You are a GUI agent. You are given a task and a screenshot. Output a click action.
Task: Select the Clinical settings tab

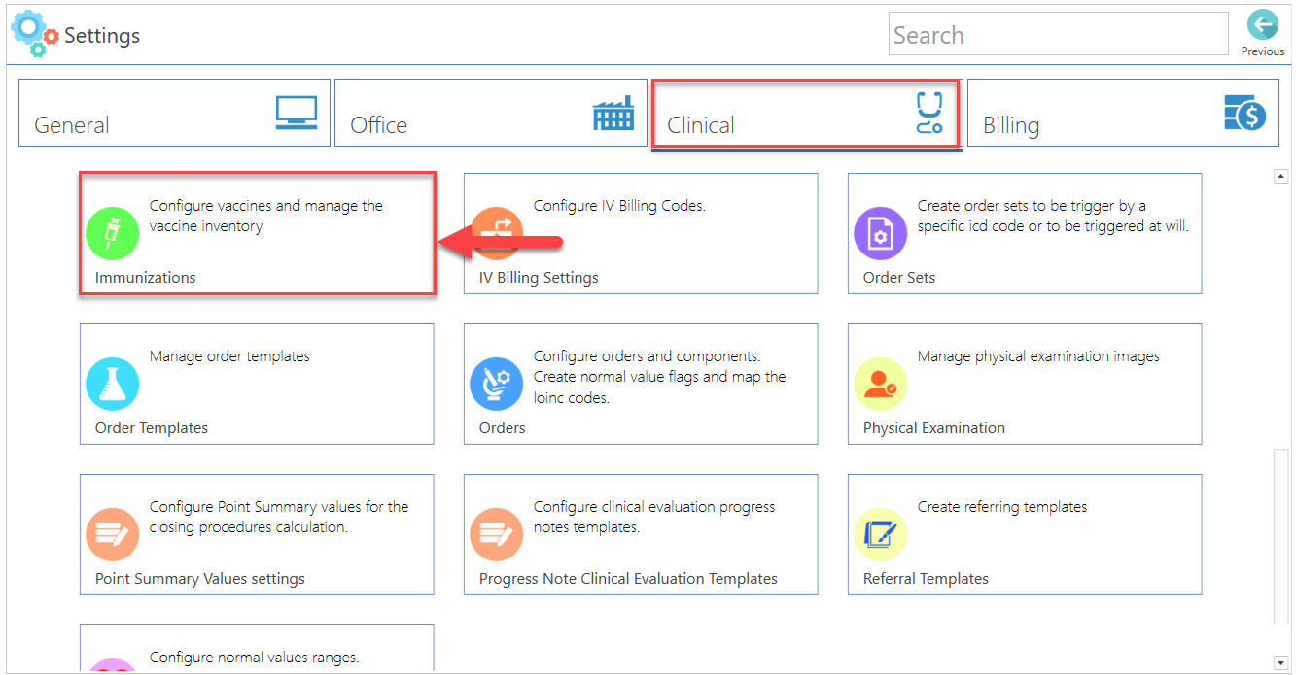click(x=806, y=113)
